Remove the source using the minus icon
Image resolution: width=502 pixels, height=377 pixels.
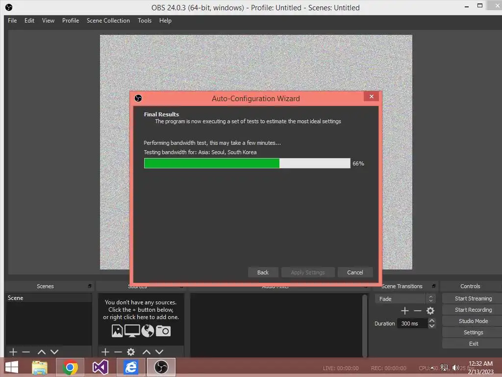(118, 352)
